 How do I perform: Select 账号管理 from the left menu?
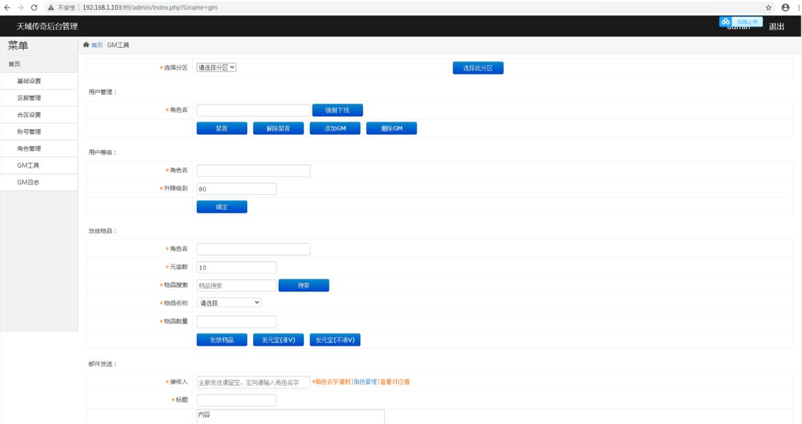tap(29, 132)
